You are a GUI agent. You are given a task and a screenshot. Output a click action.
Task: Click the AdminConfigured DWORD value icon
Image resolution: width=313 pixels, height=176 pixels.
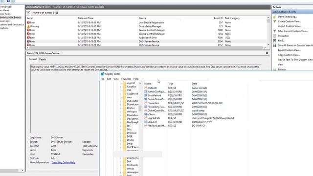coord(146,91)
